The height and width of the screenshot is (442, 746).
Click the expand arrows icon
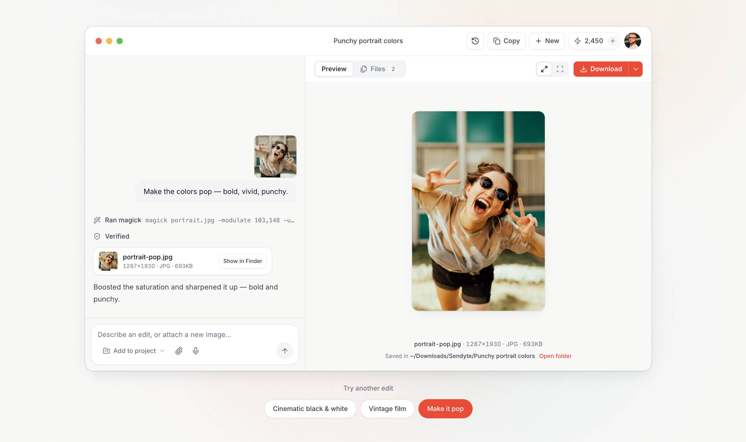(544, 69)
